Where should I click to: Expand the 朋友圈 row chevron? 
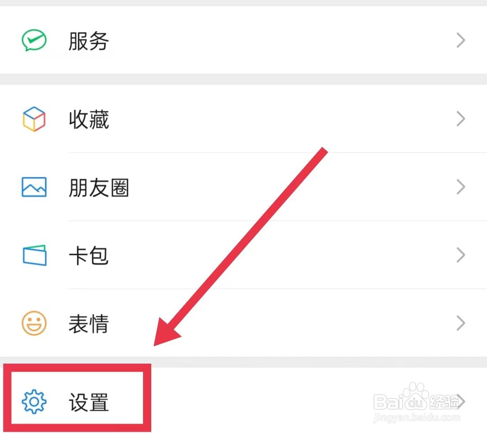tap(461, 187)
